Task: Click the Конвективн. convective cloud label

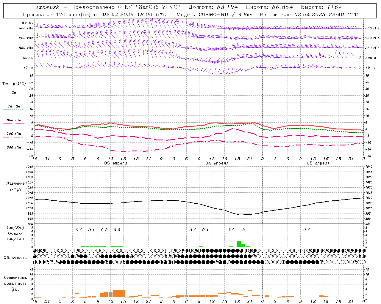Action: click(x=15, y=278)
